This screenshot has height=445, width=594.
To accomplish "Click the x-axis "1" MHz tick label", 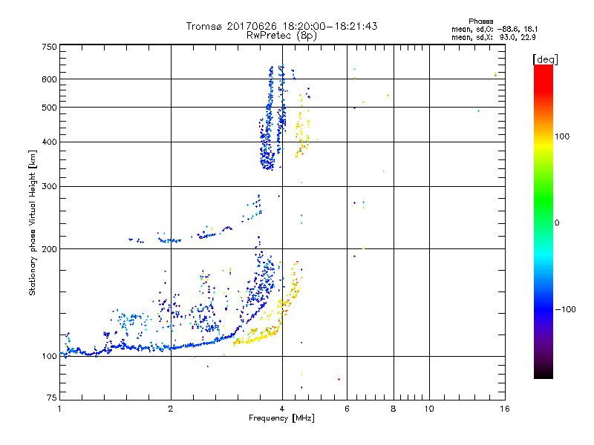I will click(x=59, y=409).
